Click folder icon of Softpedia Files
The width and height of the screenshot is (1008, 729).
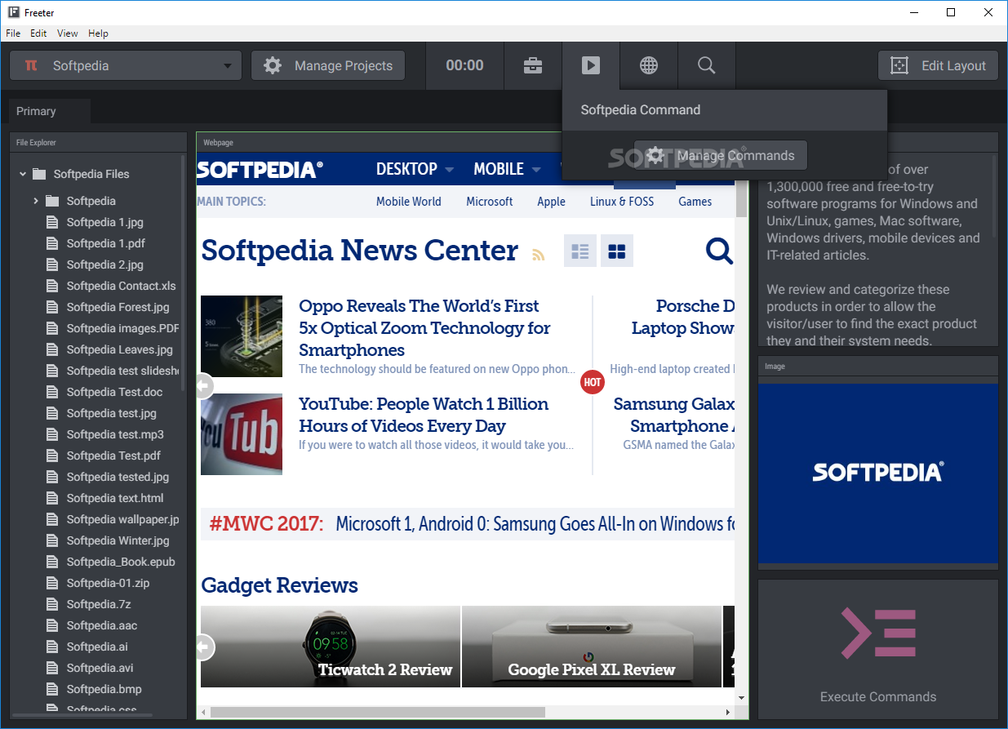[39, 174]
